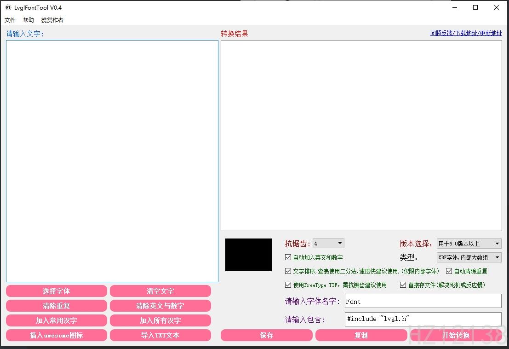Open the 文件 menu
This screenshot has height=349, width=509.
10,20
